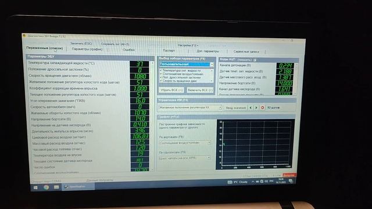Screen dimensions: 372x209
Task: Click ADC codes list scrollbar
Action: (x=296, y=79)
